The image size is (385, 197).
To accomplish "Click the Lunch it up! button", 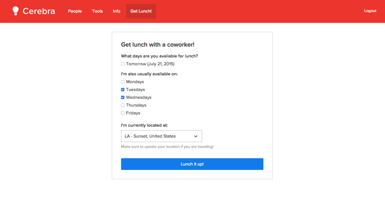I will pos(192,164).
